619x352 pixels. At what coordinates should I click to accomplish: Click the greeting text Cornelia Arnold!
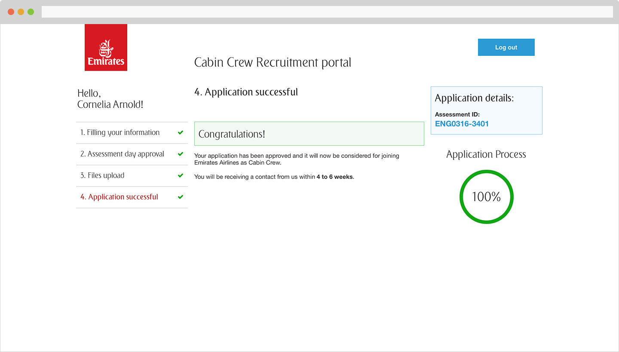(x=110, y=104)
